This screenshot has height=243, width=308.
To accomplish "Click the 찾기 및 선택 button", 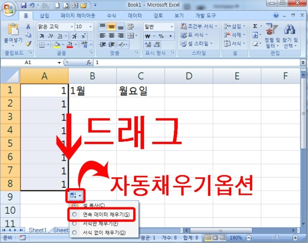I will (x=290, y=36).
